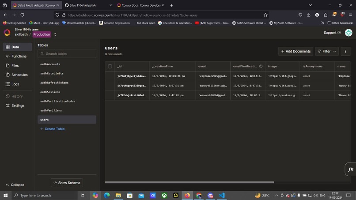The image size is (356, 200).
Task: Open Other Bookmarks folder
Action: [x=340, y=23]
